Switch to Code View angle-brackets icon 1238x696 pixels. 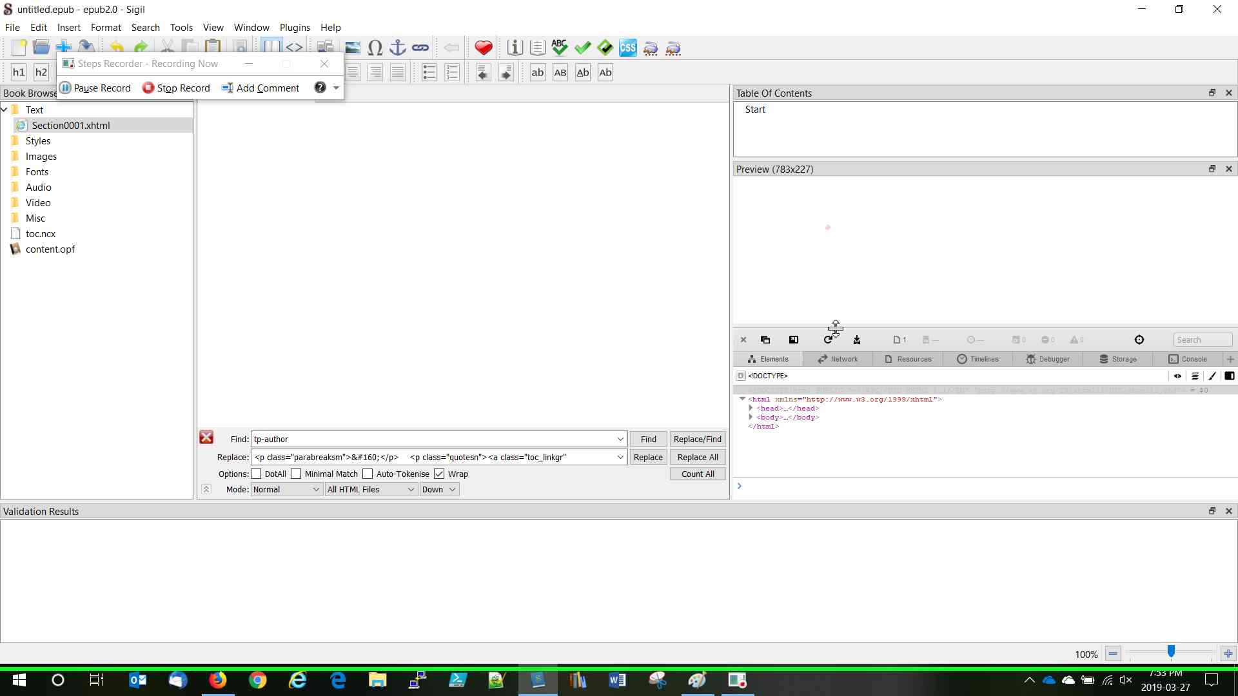[x=294, y=48]
